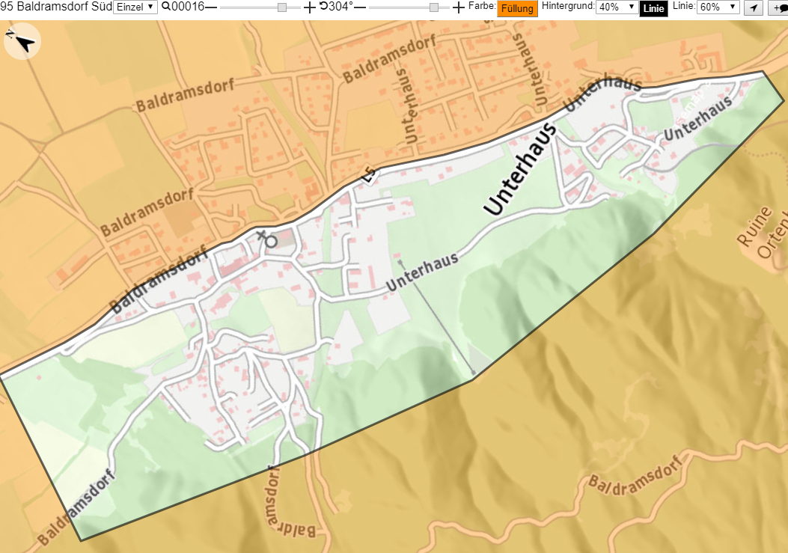Screen dimensions: 788x553
Task: Decrease zoom with the minus icon
Action: click(x=211, y=7)
